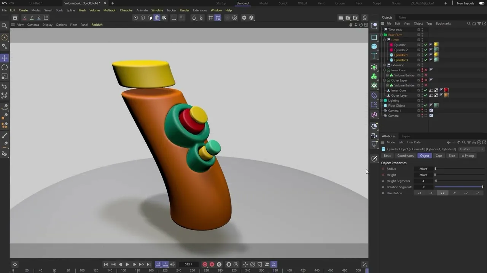Open the Redshift viewport menu
This screenshot has height=273, width=487.
coord(97,25)
